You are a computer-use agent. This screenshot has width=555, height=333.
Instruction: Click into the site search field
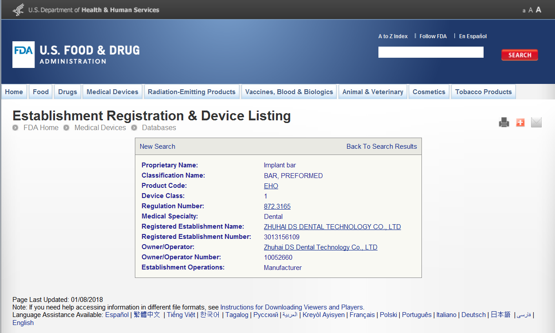click(431, 52)
